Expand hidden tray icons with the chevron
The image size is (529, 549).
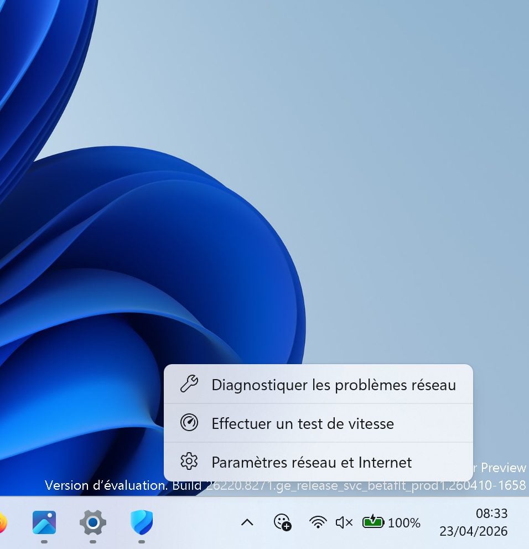247,522
